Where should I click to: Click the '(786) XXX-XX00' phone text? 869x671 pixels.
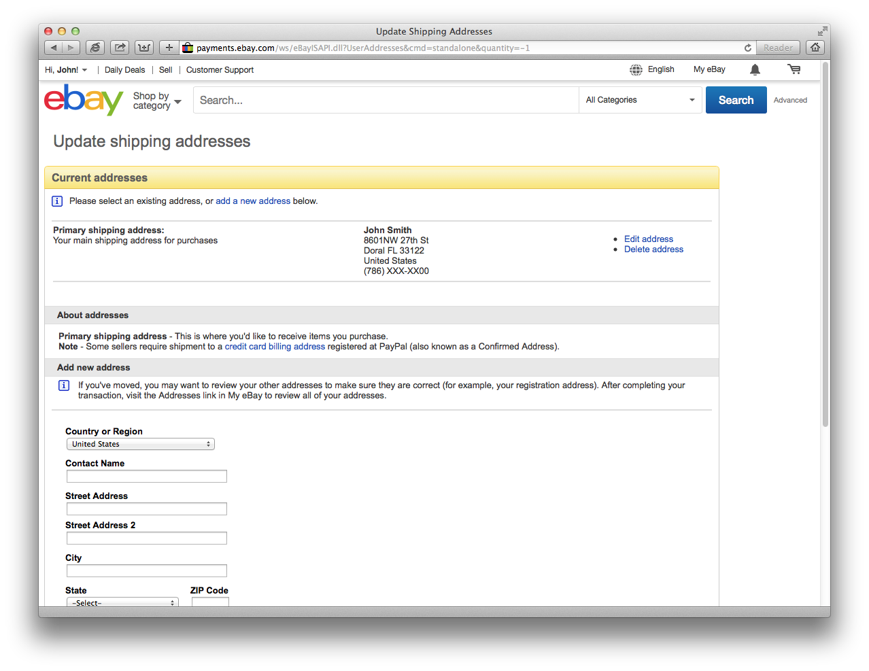396,271
